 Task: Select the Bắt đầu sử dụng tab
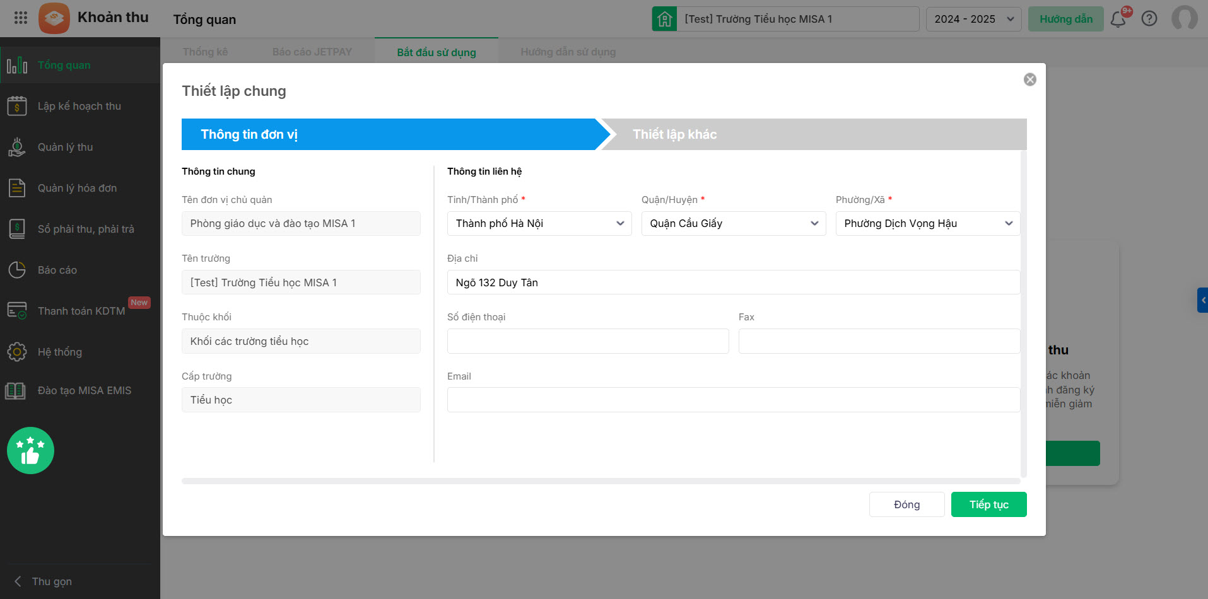click(x=437, y=52)
